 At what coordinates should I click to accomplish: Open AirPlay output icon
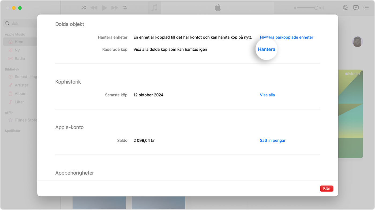[x=346, y=8]
